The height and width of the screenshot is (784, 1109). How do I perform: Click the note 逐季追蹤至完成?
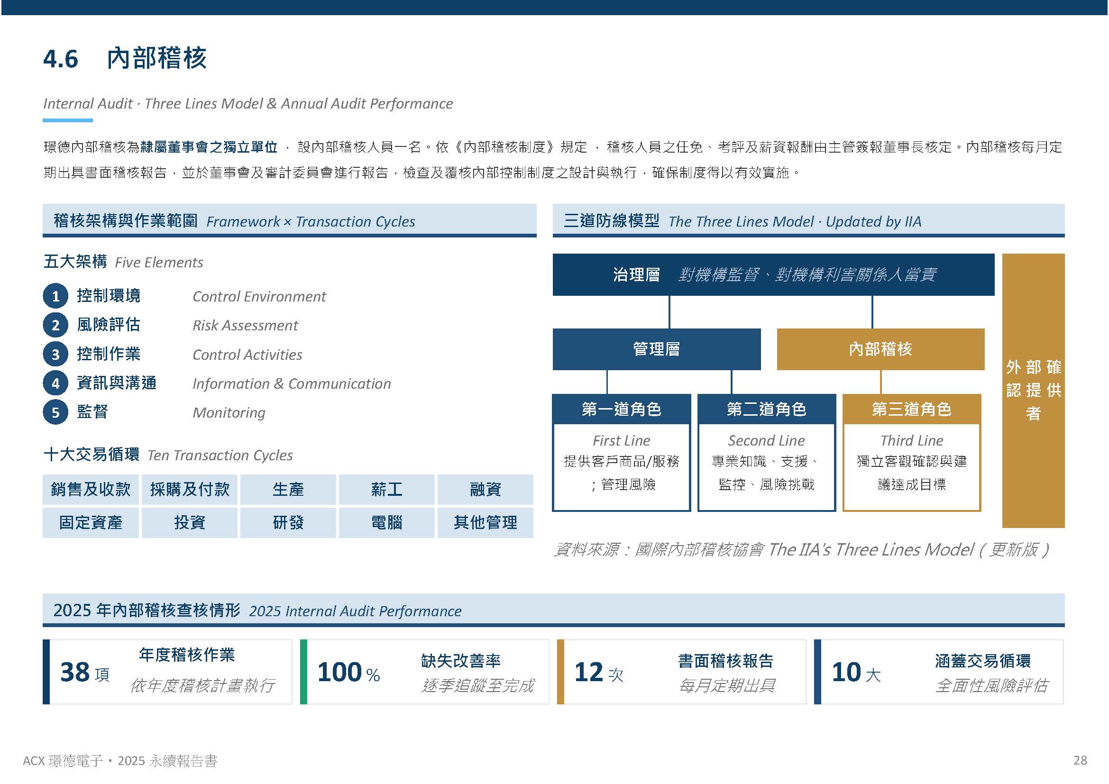478,685
